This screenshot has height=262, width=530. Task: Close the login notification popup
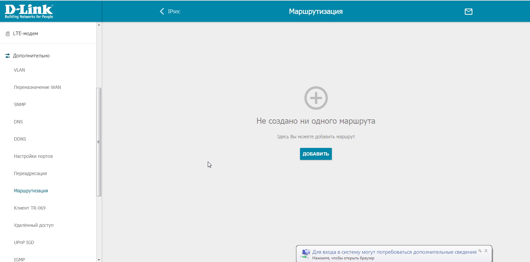click(x=486, y=251)
